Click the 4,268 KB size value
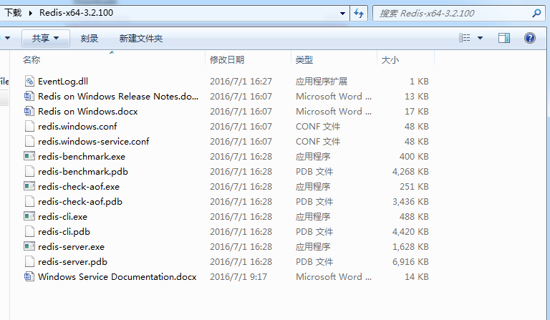The image size is (550, 320). (x=410, y=171)
